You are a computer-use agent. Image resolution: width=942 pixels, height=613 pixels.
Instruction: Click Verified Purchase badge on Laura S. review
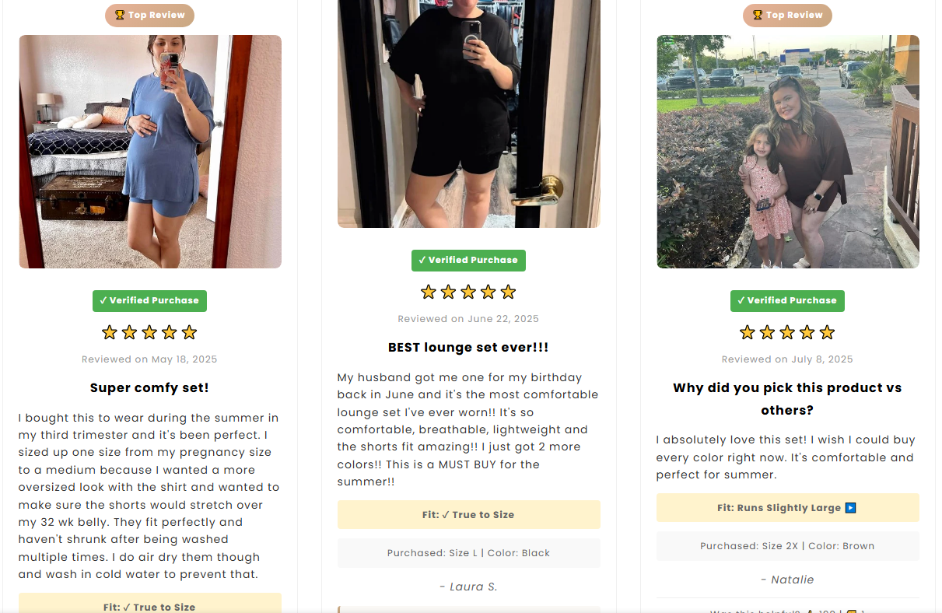(x=468, y=260)
